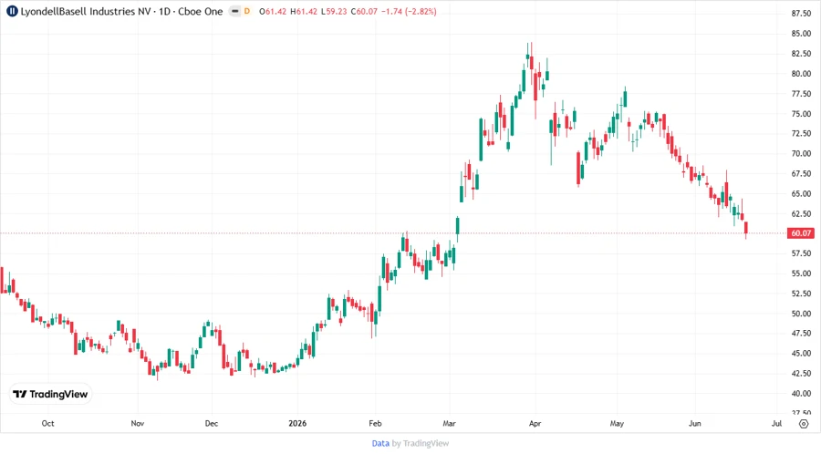The width and height of the screenshot is (821, 454).
Task: Click the TradingView logo badge
Action: point(51,395)
